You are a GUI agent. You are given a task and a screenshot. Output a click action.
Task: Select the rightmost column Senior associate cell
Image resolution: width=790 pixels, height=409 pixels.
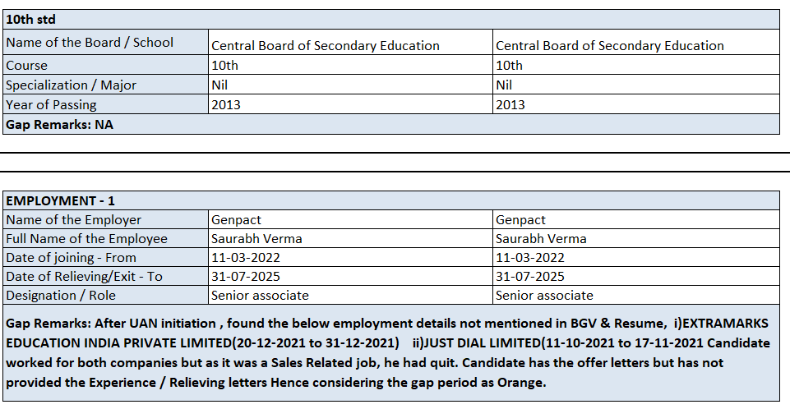pos(544,295)
